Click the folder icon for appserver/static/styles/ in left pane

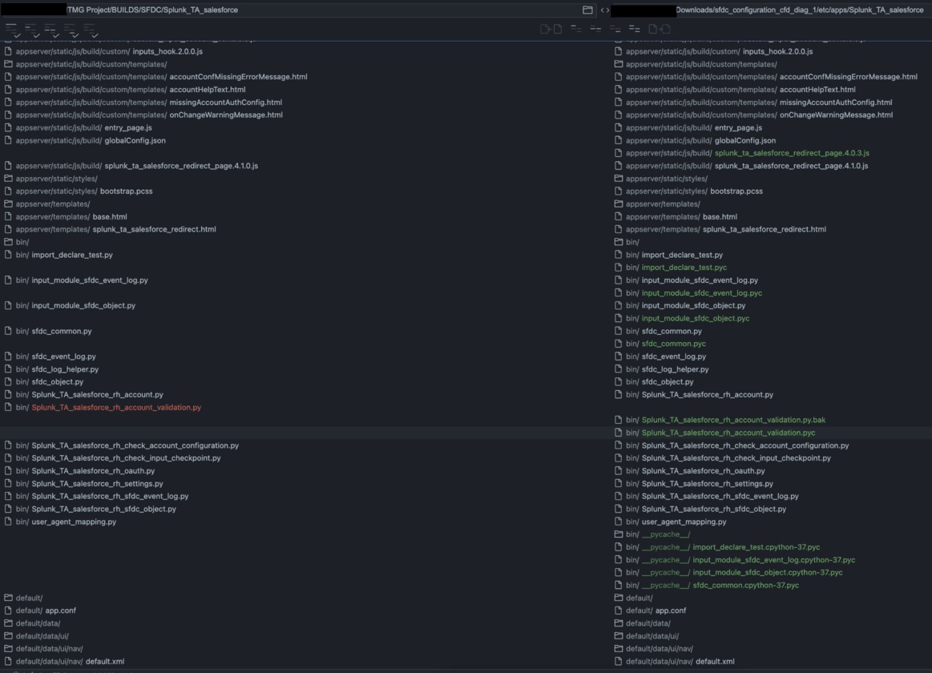click(x=8, y=178)
